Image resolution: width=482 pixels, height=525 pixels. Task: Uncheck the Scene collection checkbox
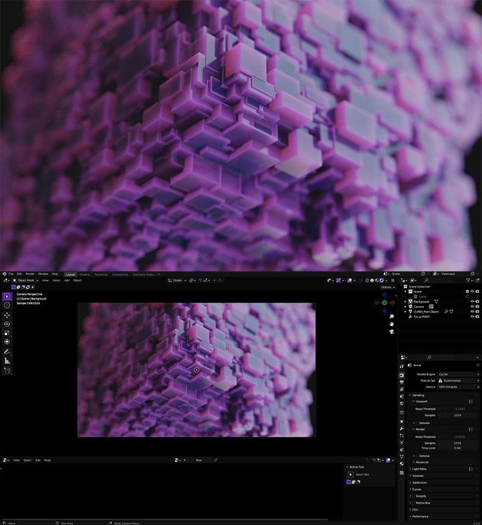(468, 291)
